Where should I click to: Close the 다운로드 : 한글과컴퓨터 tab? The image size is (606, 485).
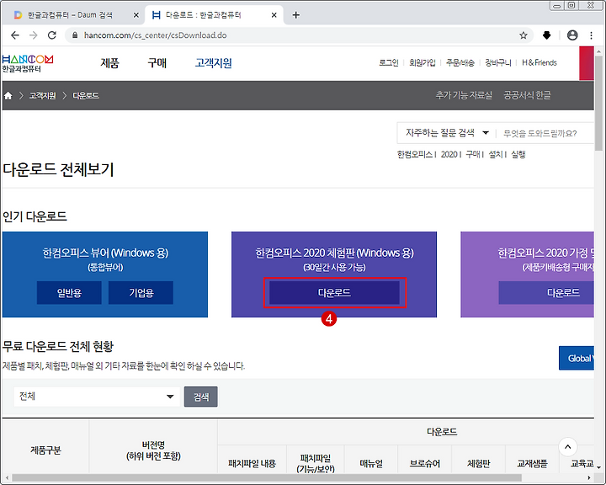click(274, 15)
